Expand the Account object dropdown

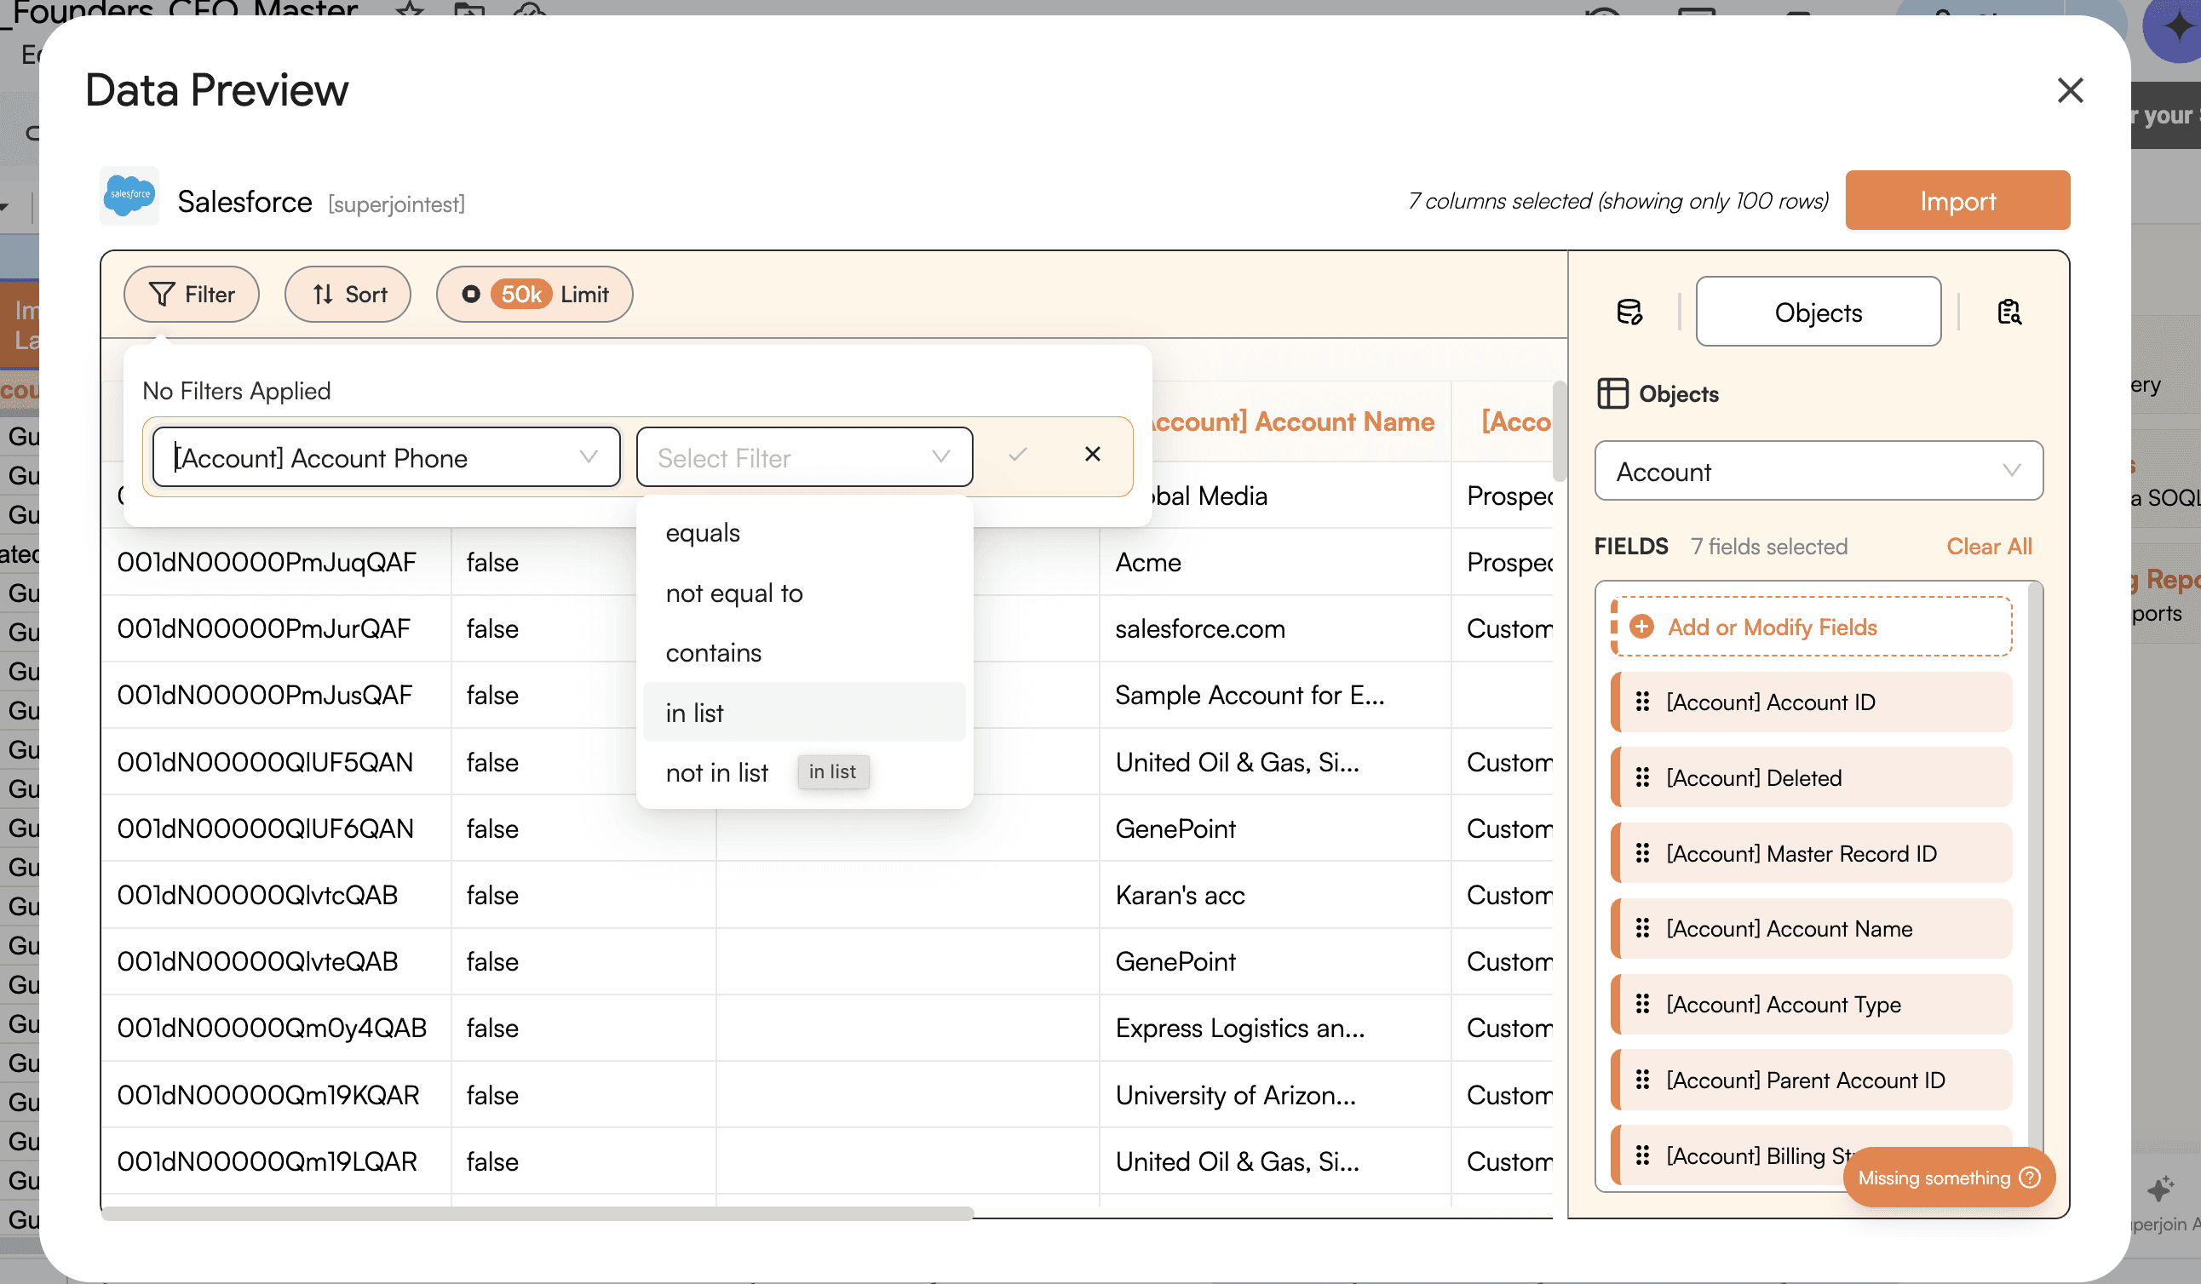tap(1819, 472)
